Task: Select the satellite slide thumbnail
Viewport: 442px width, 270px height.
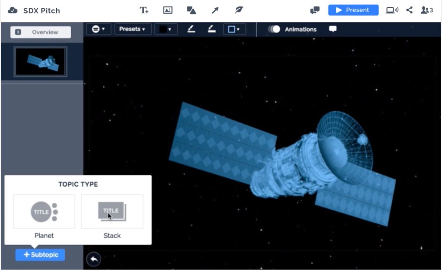Action: (41, 62)
